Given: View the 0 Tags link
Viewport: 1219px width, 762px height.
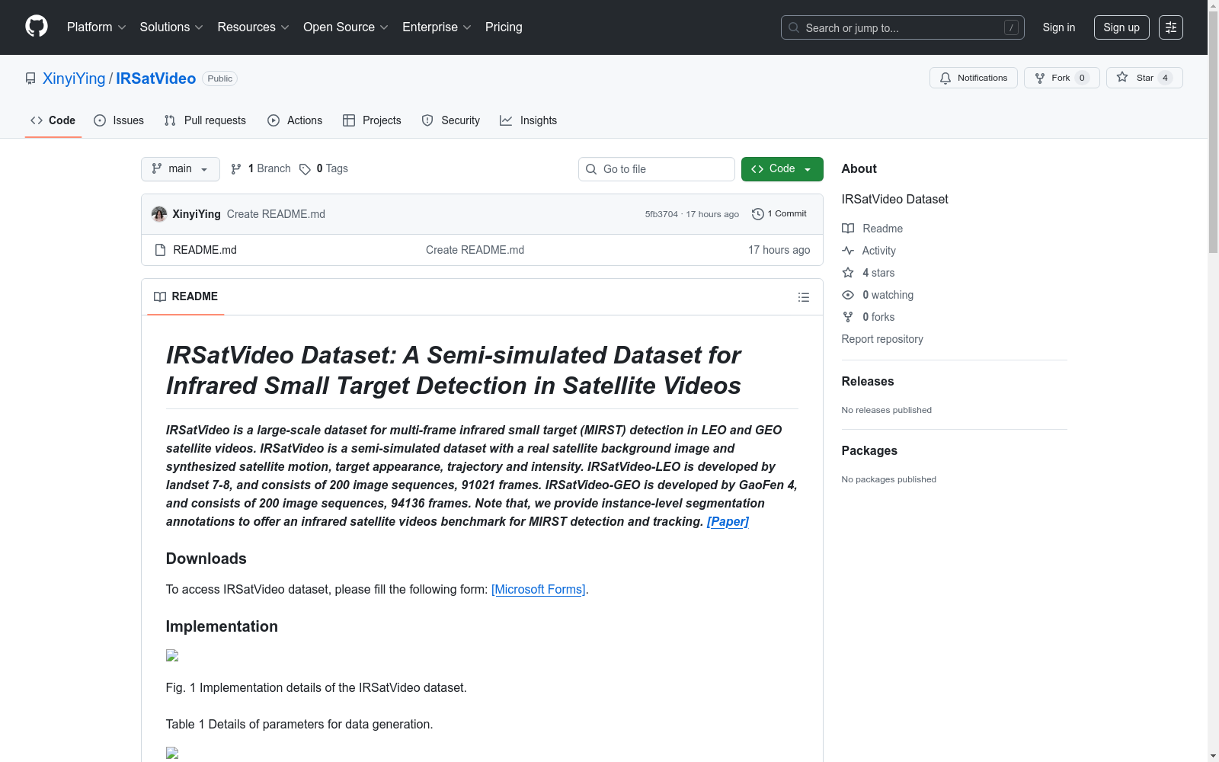Looking at the screenshot, I should pyautogui.click(x=324, y=168).
